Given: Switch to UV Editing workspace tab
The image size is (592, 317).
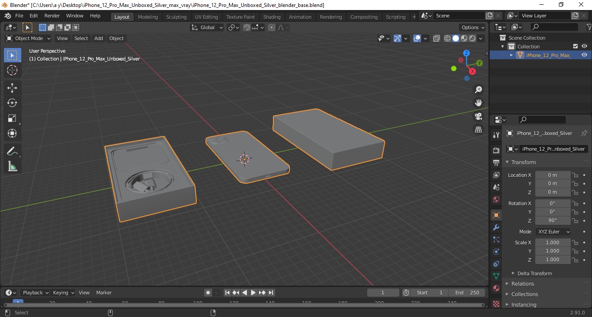Looking at the screenshot, I should point(206,17).
